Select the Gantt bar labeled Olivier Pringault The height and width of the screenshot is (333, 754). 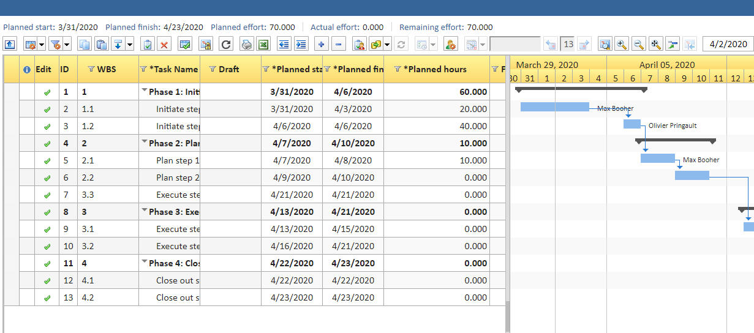pos(632,124)
